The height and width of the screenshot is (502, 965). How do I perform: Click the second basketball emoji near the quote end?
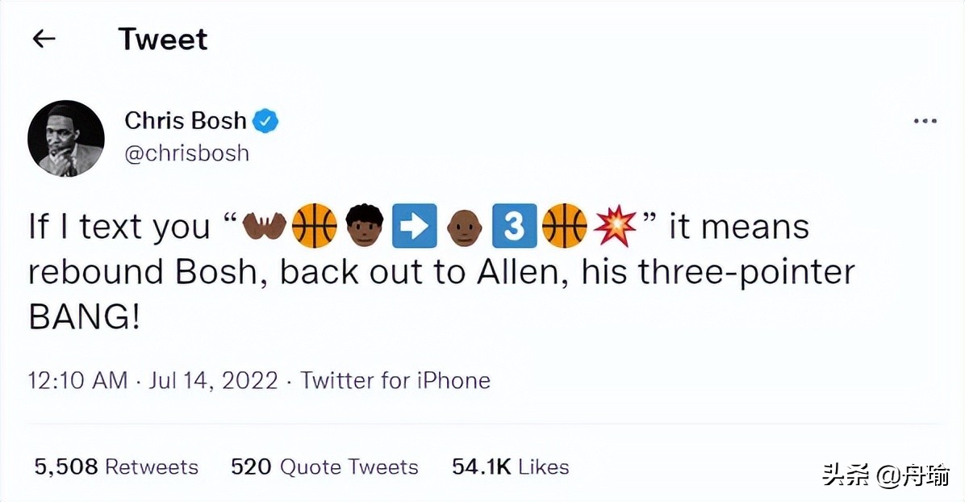[x=564, y=226]
